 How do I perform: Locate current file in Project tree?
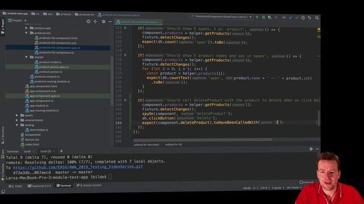(x=89, y=22)
